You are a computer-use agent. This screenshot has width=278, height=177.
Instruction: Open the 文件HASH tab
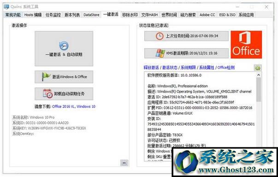point(149,15)
